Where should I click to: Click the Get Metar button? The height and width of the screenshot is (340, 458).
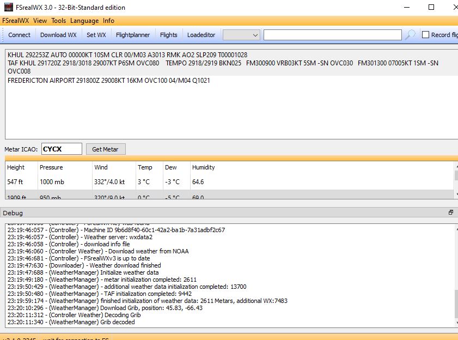pos(106,149)
